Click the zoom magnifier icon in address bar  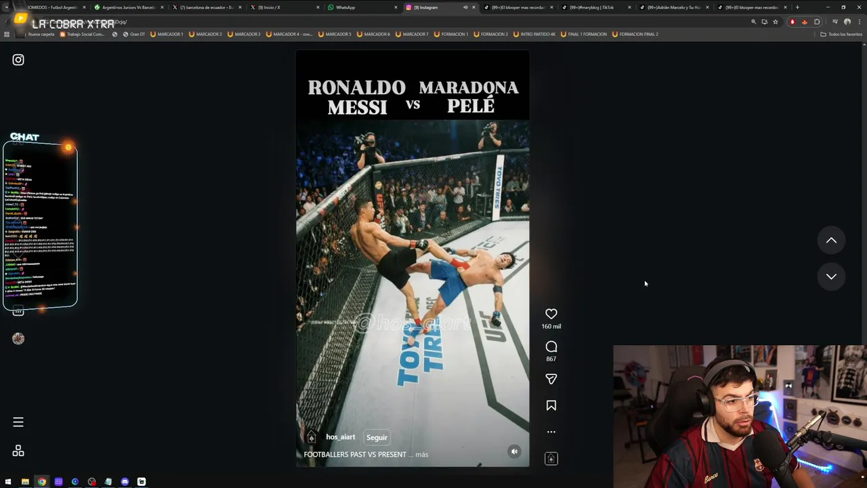pos(753,22)
